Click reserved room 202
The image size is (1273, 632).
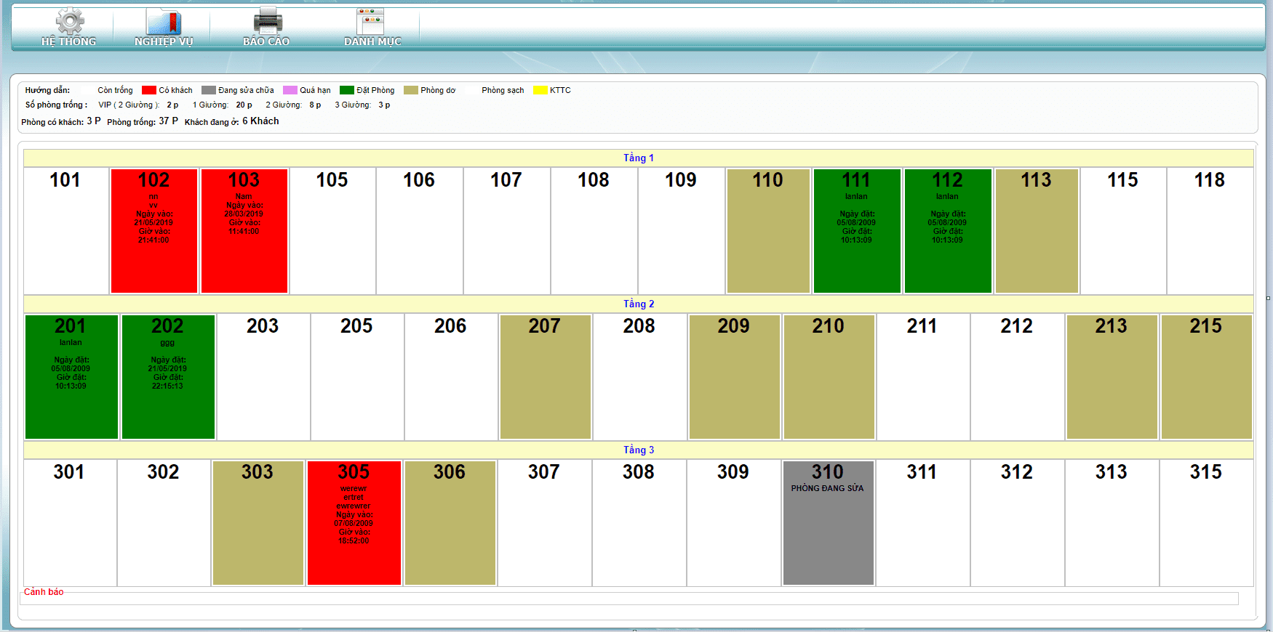pyautogui.click(x=167, y=377)
